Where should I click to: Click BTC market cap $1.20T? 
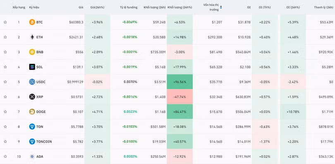click(x=217, y=22)
